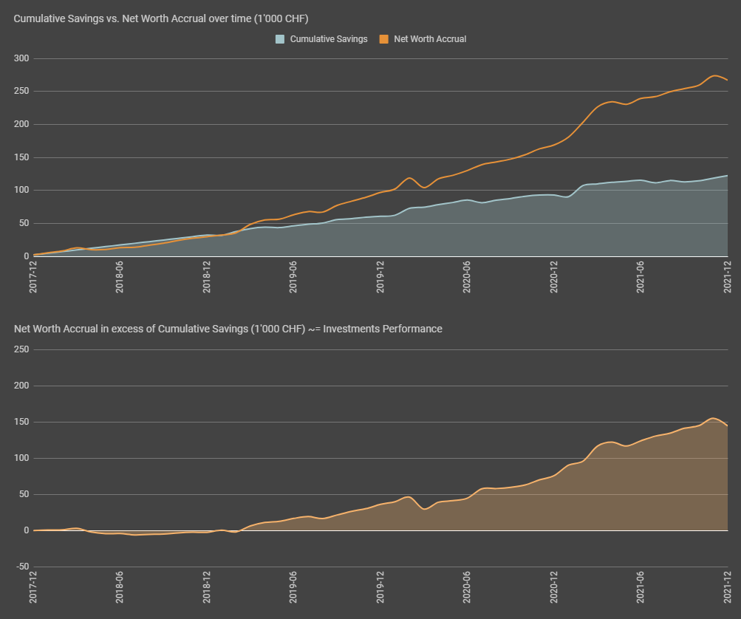Click the 2018-12 x-axis label in top chart

coord(207,277)
